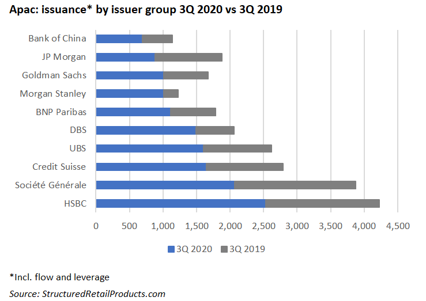This screenshot has width=426, height=301.
Task: Click the '500' x-axis tick label
Action: [129, 226]
